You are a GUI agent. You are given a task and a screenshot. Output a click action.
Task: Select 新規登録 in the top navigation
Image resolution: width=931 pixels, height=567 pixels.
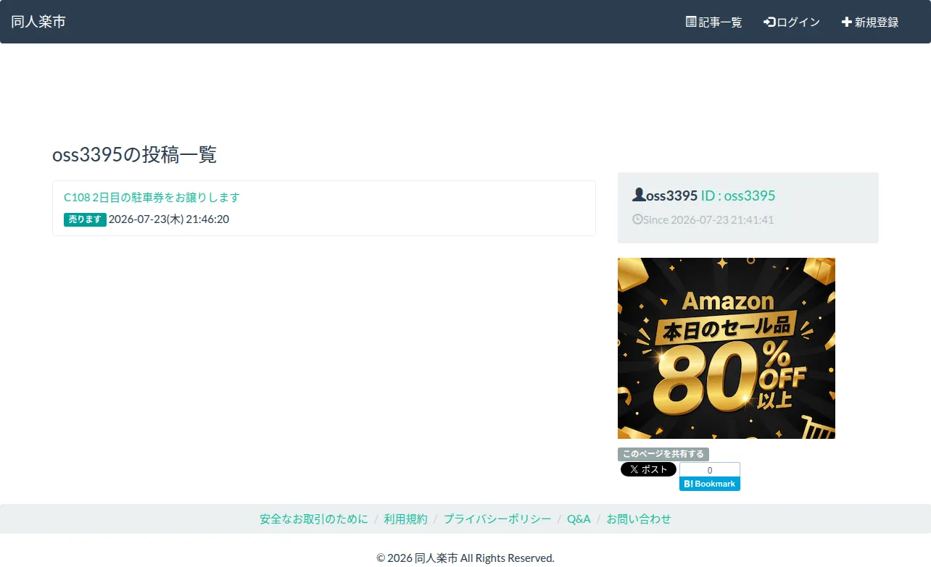[x=870, y=22]
